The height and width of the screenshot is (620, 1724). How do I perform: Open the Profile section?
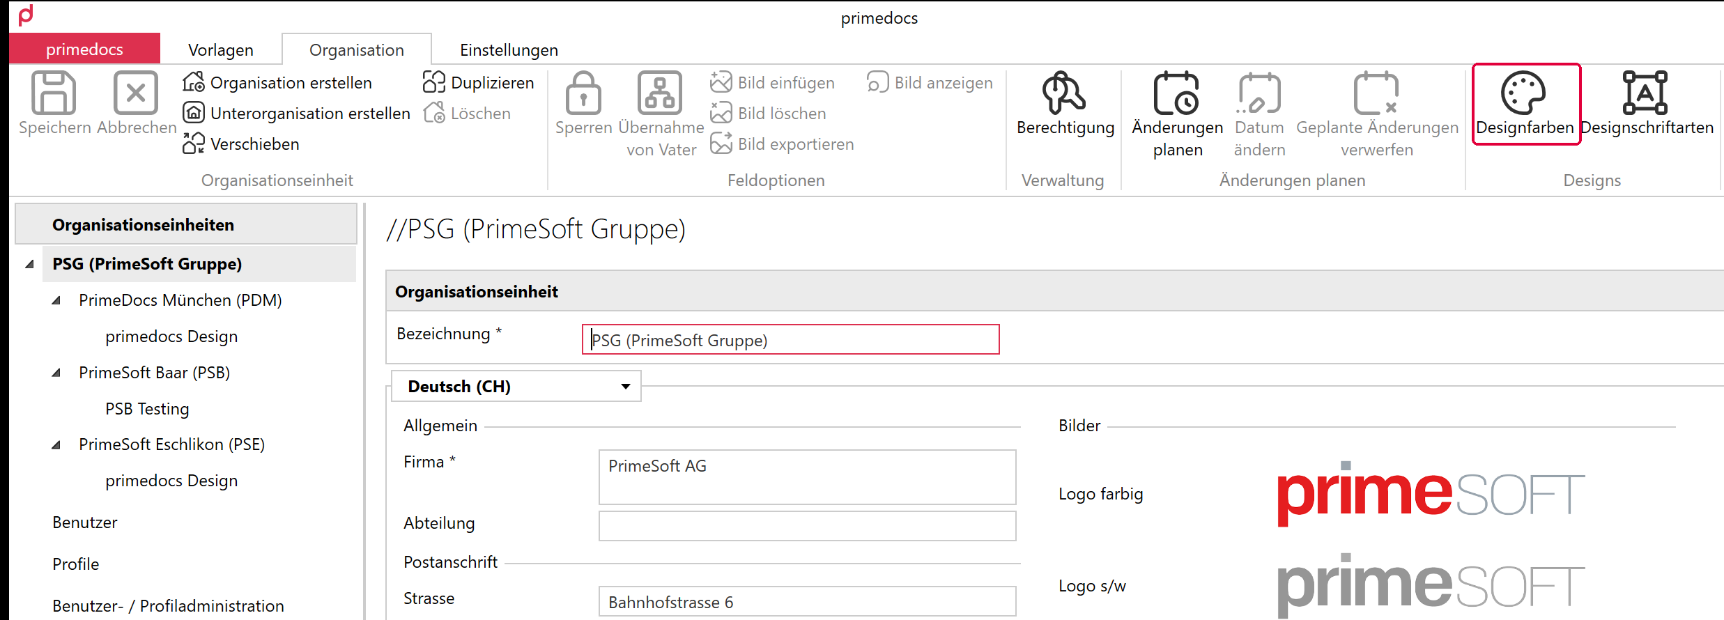(76, 564)
